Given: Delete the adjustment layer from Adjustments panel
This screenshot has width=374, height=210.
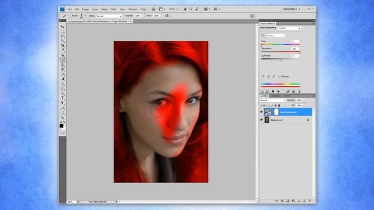Looking at the screenshot, I should (x=299, y=92).
